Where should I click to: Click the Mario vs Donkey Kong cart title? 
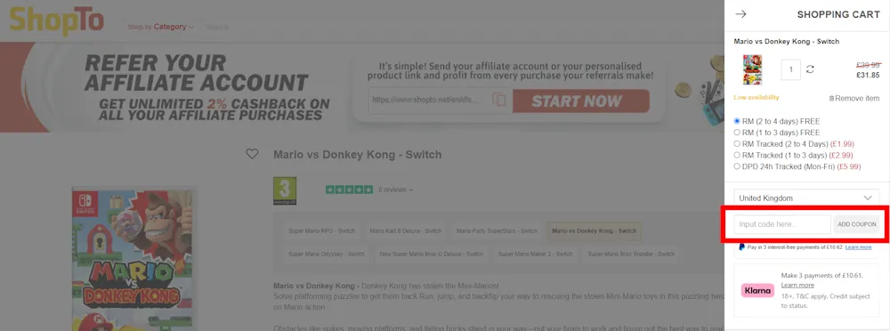pyautogui.click(x=786, y=42)
